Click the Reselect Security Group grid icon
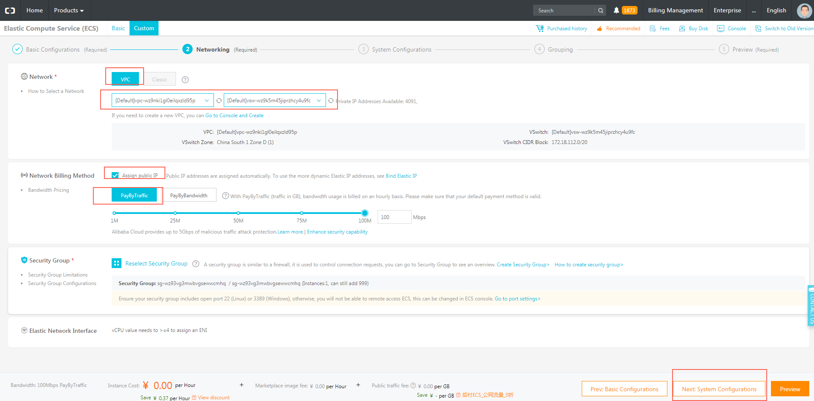814x401 pixels. [116, 263]
